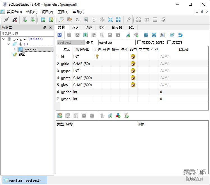Click the gmon column name cell
The height and width of the screenshot is (185, 210).
coord(66,99)
